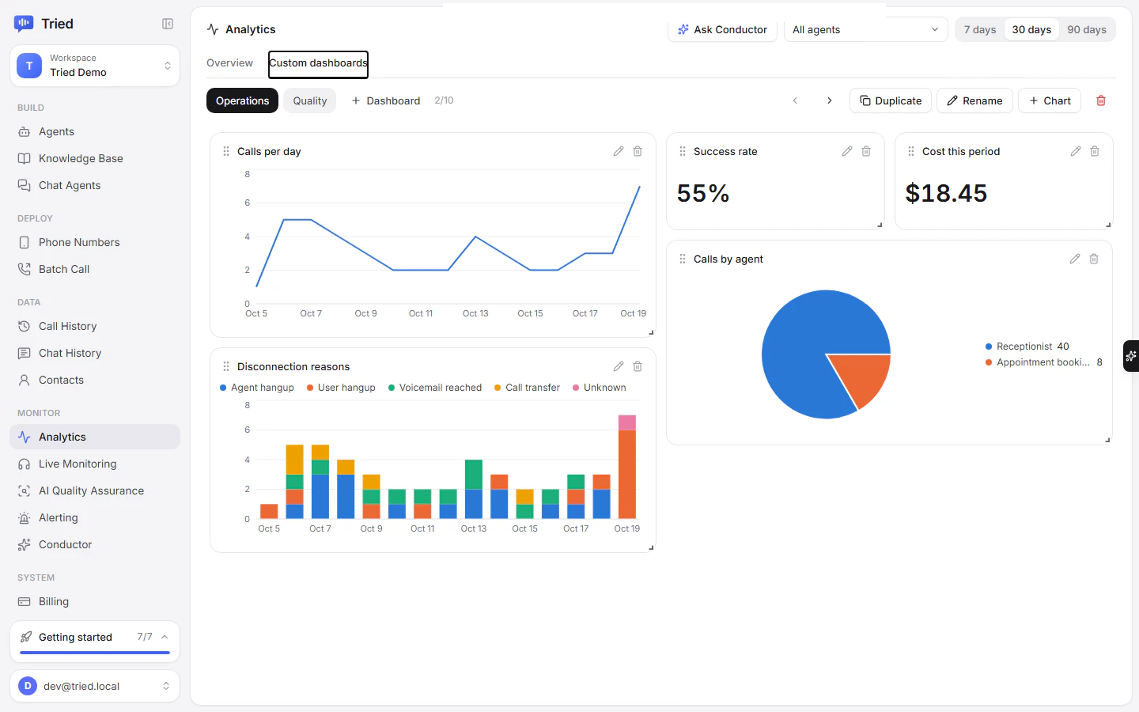Open the floating Conductor sparkle tab
This screenshot has width=1139, height=712.
pos(1131,356)
